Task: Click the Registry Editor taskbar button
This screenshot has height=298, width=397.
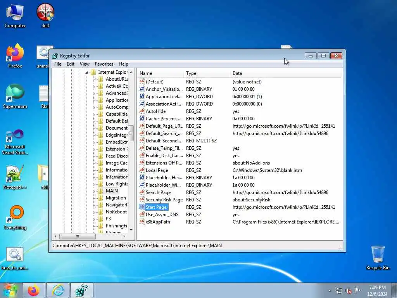Action: [x=82, y=291]
